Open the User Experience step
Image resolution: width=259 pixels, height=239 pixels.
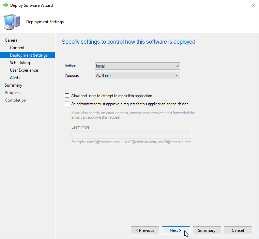(24, 70)
